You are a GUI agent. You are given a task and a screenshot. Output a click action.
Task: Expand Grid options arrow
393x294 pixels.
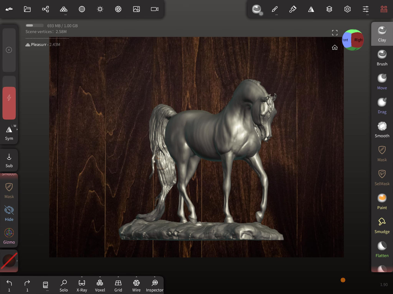click(118, 277)
